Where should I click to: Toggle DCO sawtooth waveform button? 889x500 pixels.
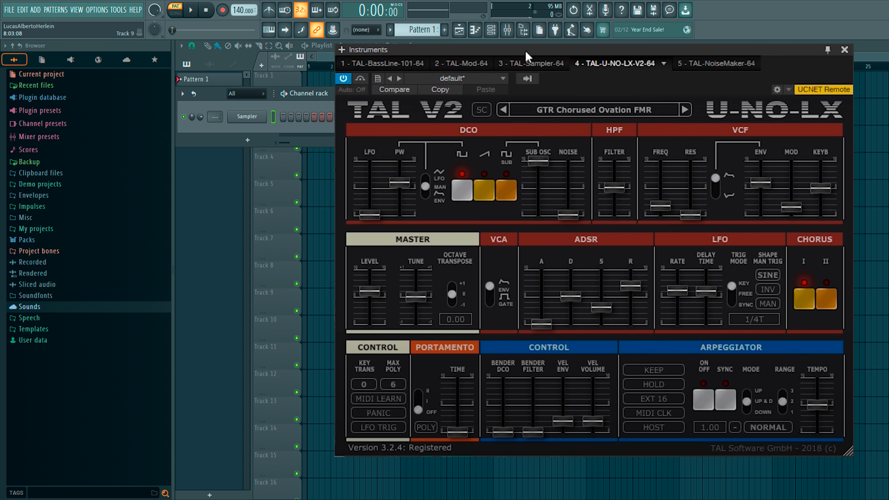tap(484, 190)
